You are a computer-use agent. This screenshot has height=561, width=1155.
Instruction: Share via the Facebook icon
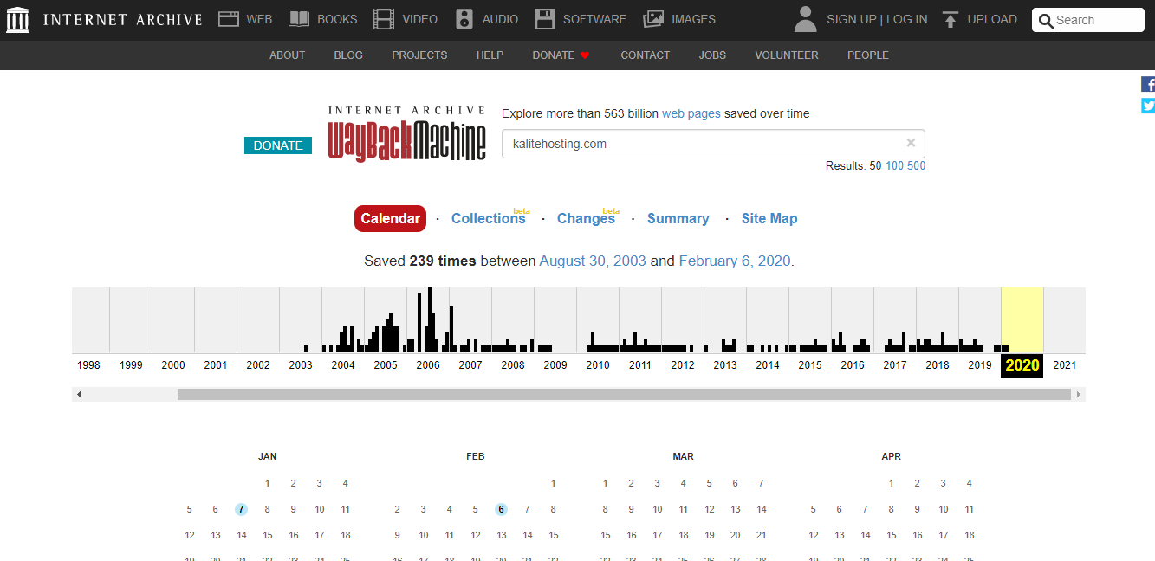(x=1148, y=84)
